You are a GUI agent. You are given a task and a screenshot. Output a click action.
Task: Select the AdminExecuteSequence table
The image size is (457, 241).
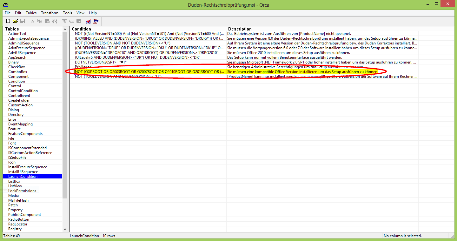[29, 38]
